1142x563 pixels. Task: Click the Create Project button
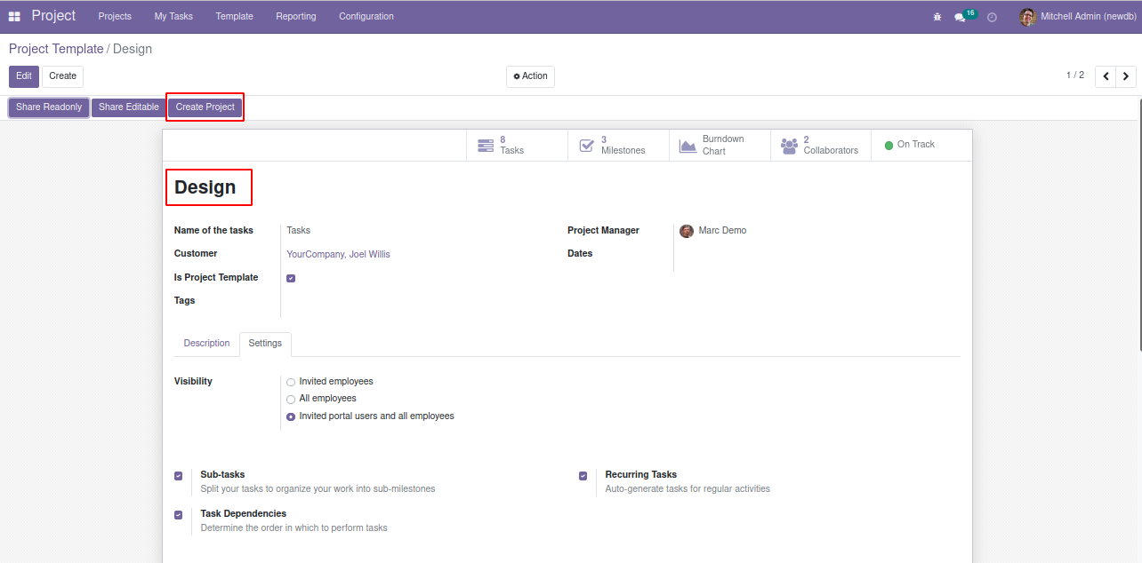(x=205, y=107)
